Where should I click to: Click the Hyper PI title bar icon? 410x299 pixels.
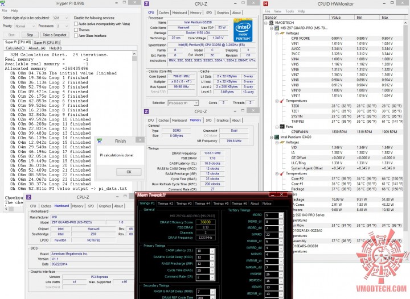pyautogui.click(x=3, y=3)
